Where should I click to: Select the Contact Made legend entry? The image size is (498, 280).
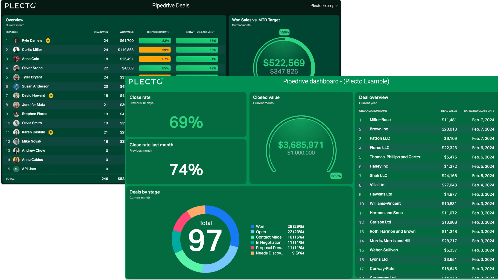[277, 237]
